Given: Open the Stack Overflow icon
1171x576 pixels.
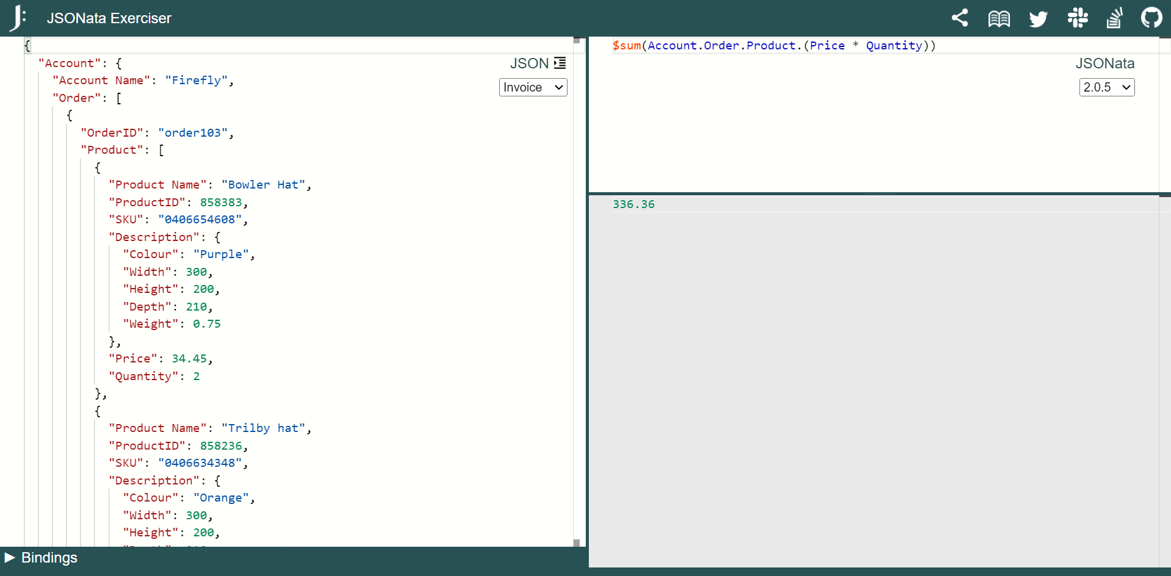Looking at the screenshot, I should [x=1115, y=18].
